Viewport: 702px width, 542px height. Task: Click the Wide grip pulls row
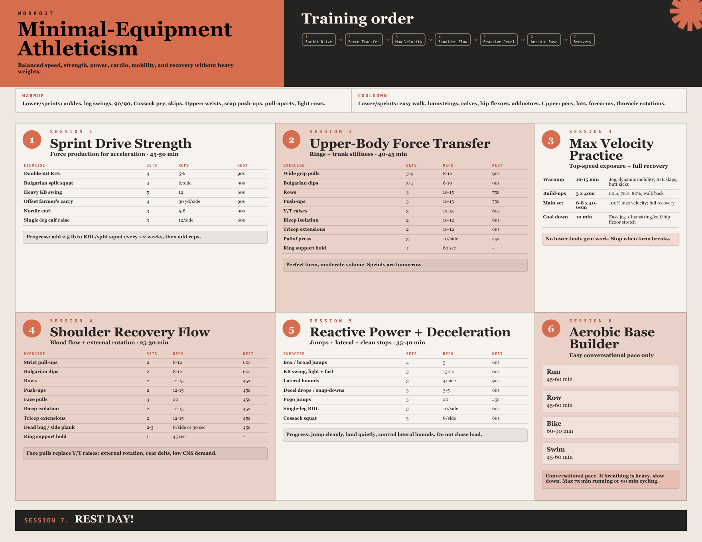pyautogui.click(x=405, y=174)
